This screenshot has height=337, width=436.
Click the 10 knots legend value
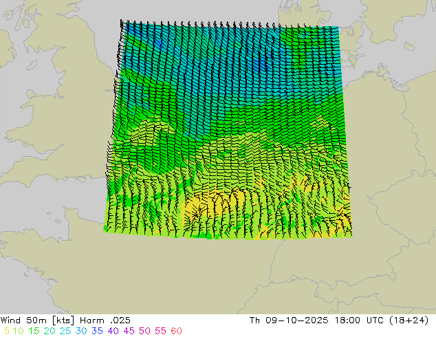pyautogui.click(x=18, y=331)
